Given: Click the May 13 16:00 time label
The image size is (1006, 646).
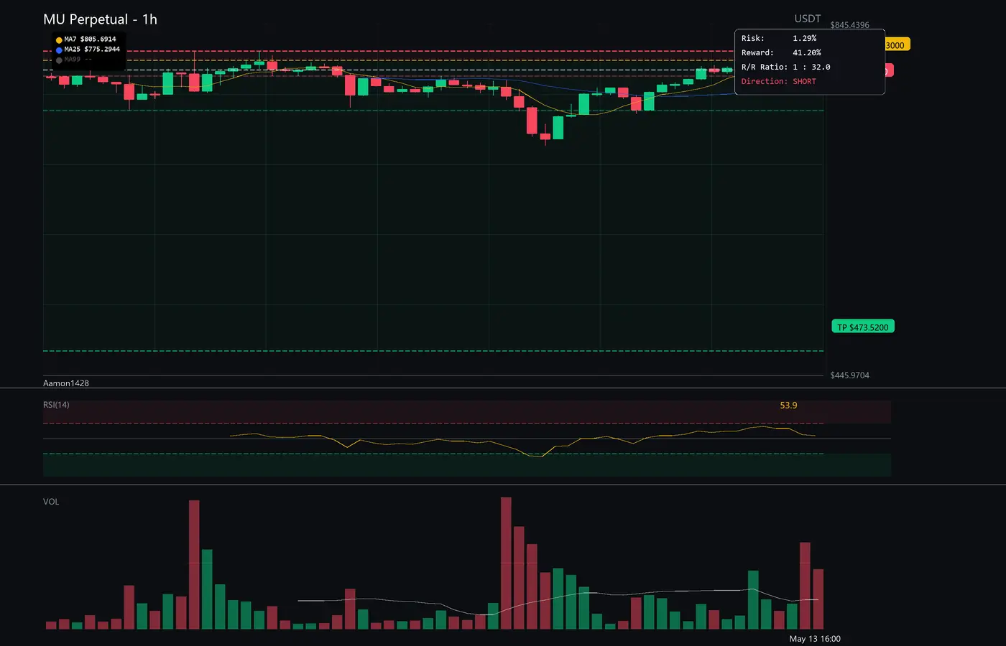Looking at the screenshot, I should [815, 639].
